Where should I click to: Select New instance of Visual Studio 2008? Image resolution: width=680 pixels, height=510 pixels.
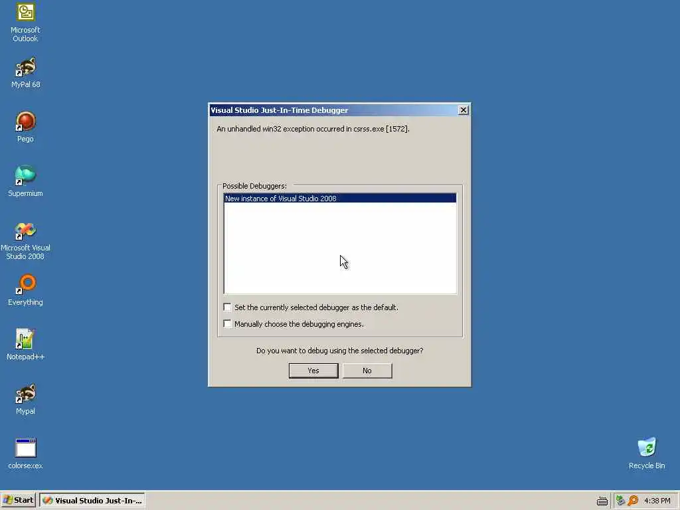coord(340,199)
